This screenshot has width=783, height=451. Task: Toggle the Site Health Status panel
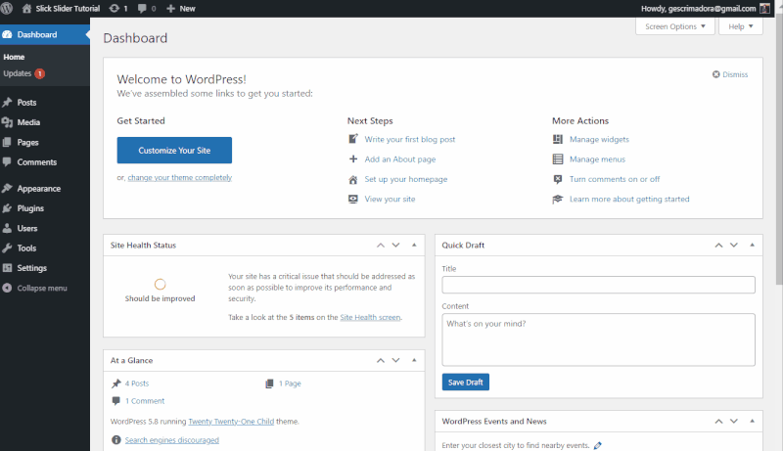413,245
